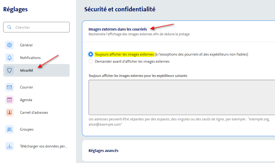Click "Télécharger vos données" link
The image size is (275, 163).
coord(44,146)
